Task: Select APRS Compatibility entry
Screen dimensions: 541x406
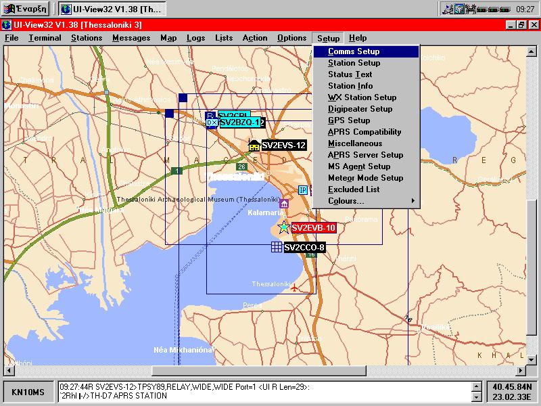Action: pos(366,132)
